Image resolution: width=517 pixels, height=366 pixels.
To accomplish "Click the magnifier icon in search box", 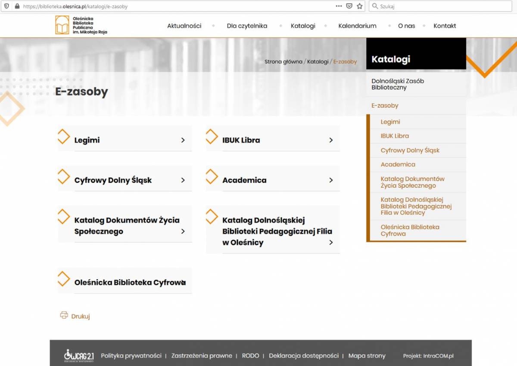I will point(375,6).
